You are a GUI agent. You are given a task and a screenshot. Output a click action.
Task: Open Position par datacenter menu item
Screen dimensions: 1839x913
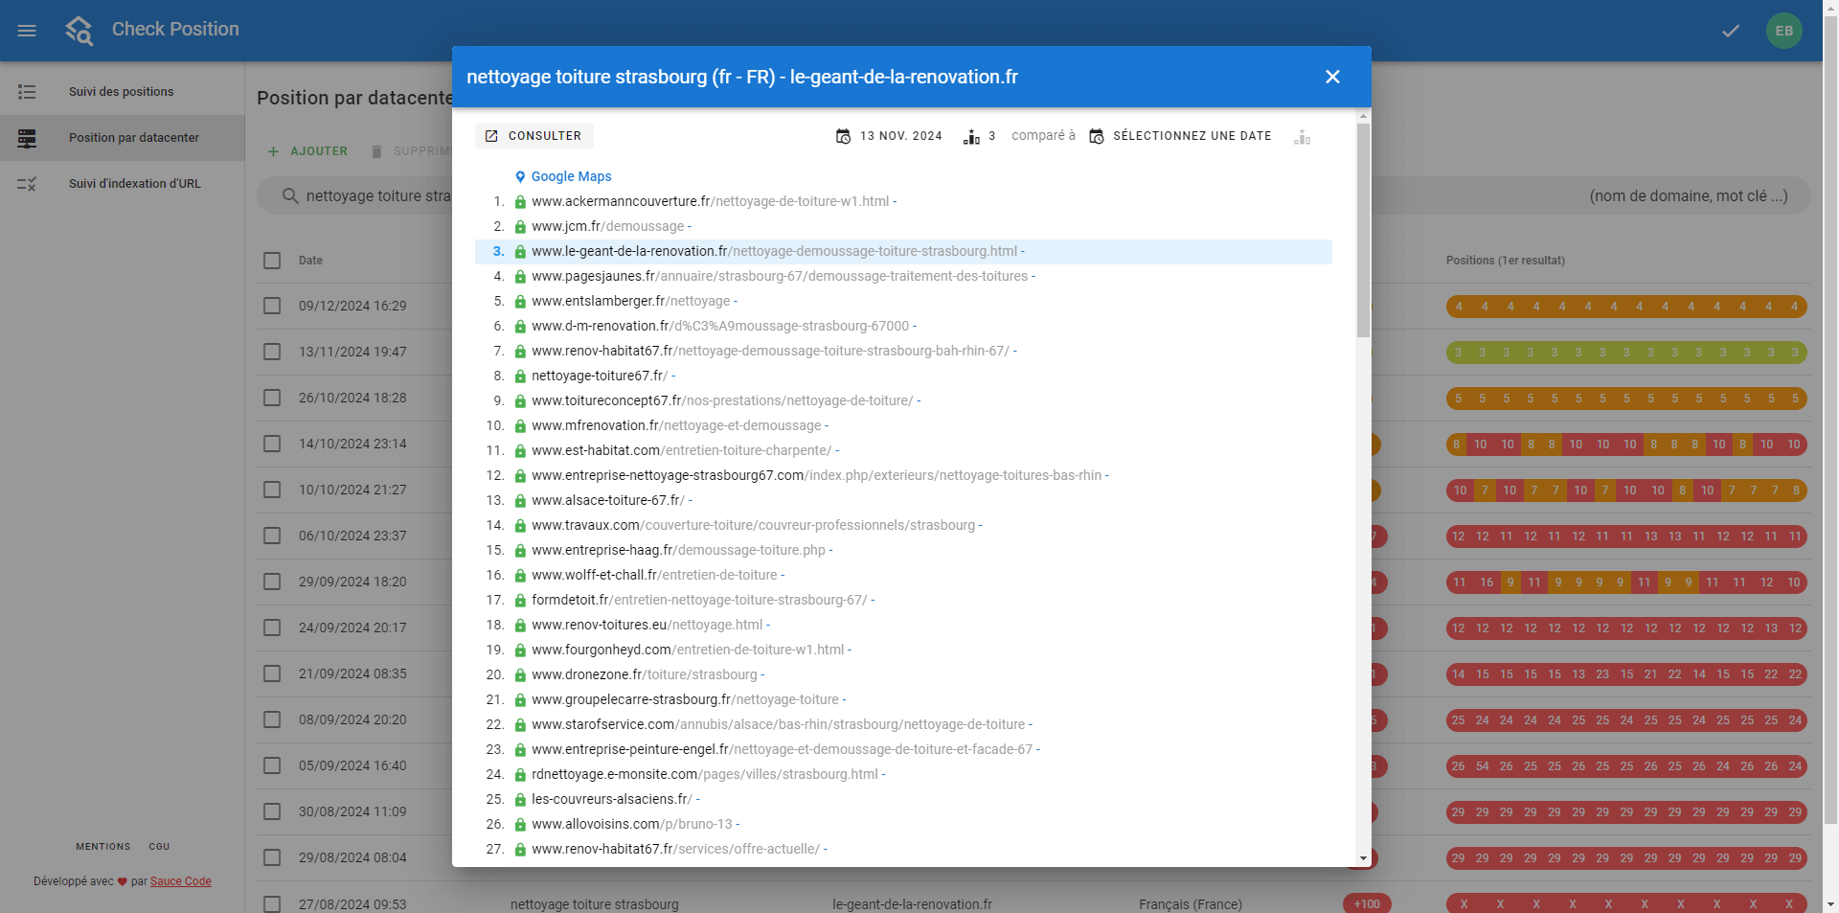(123, 138)
